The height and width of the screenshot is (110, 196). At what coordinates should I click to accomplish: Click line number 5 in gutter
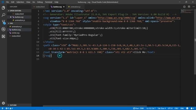click(38, 25)
